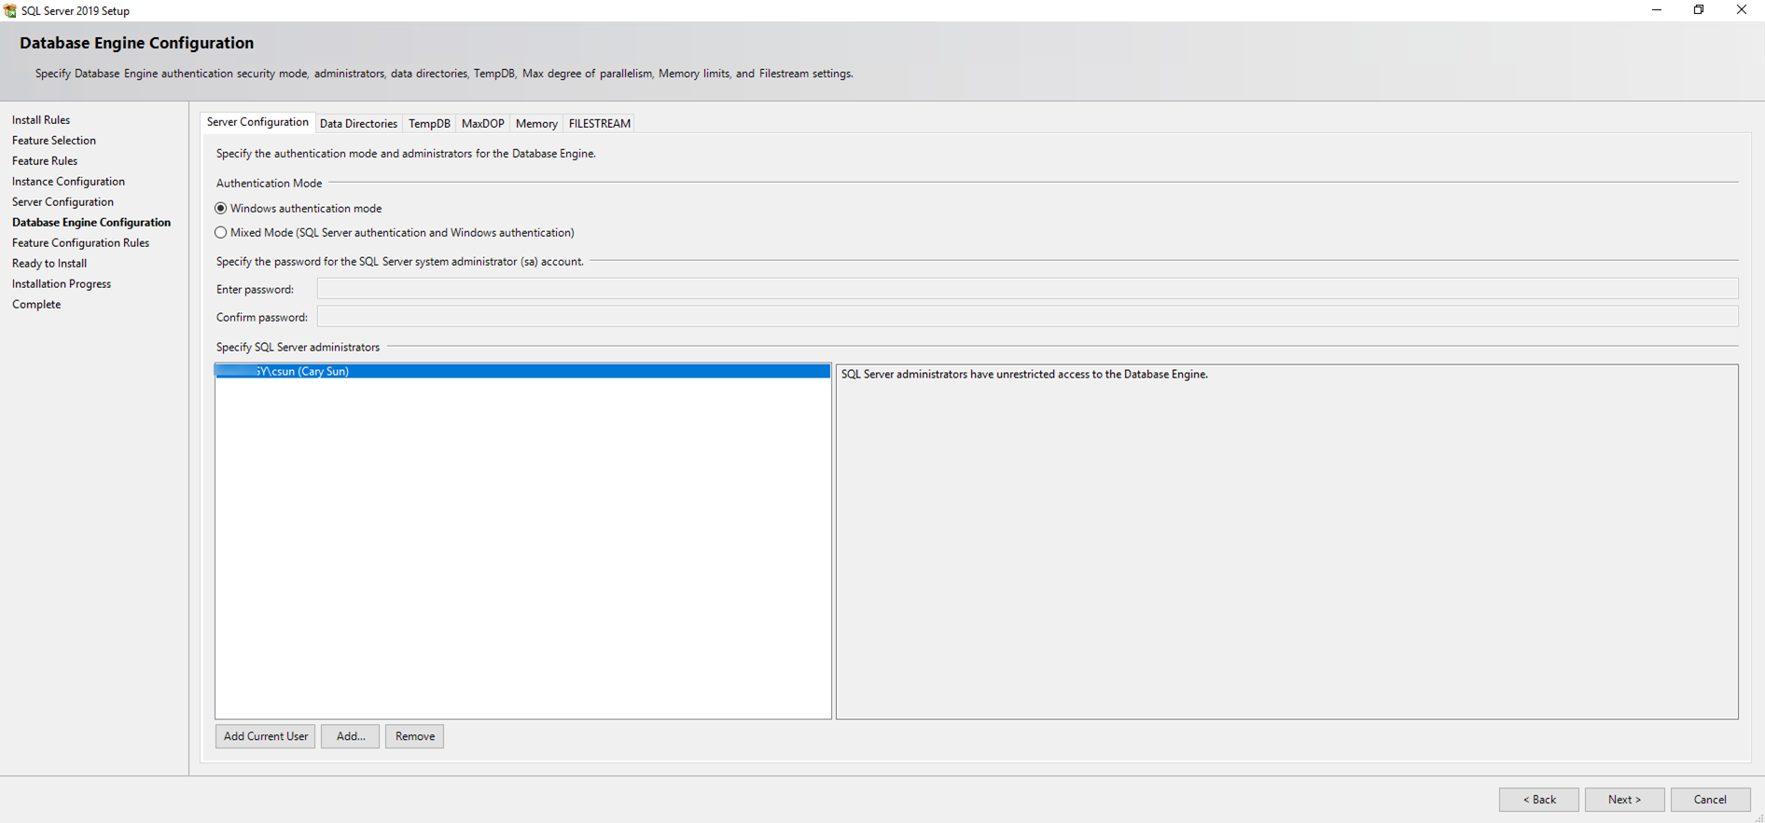Click the Complete step
Viewport: 1765px width, 823px height.
tap(36, 305)
